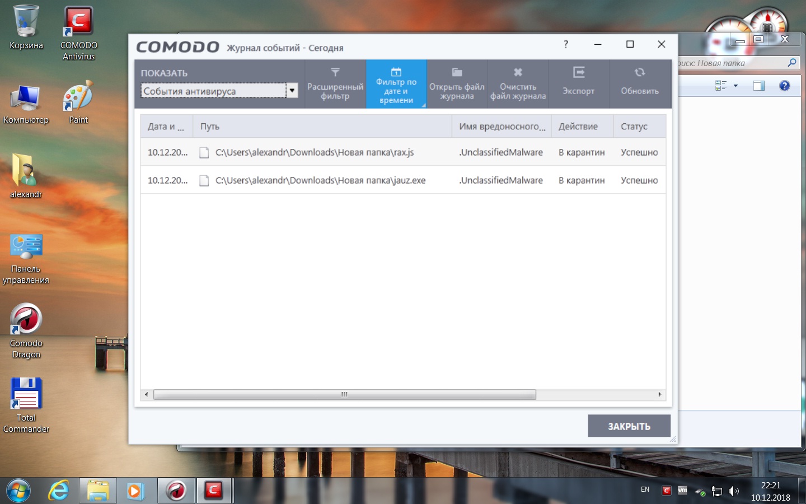Viewport: 806px width, 504px height.
Task: Switch to COMODO Antivirus on the taskbar
Action: 213,491
